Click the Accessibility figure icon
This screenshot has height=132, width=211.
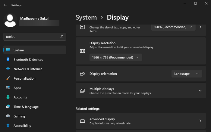[8, 126]
